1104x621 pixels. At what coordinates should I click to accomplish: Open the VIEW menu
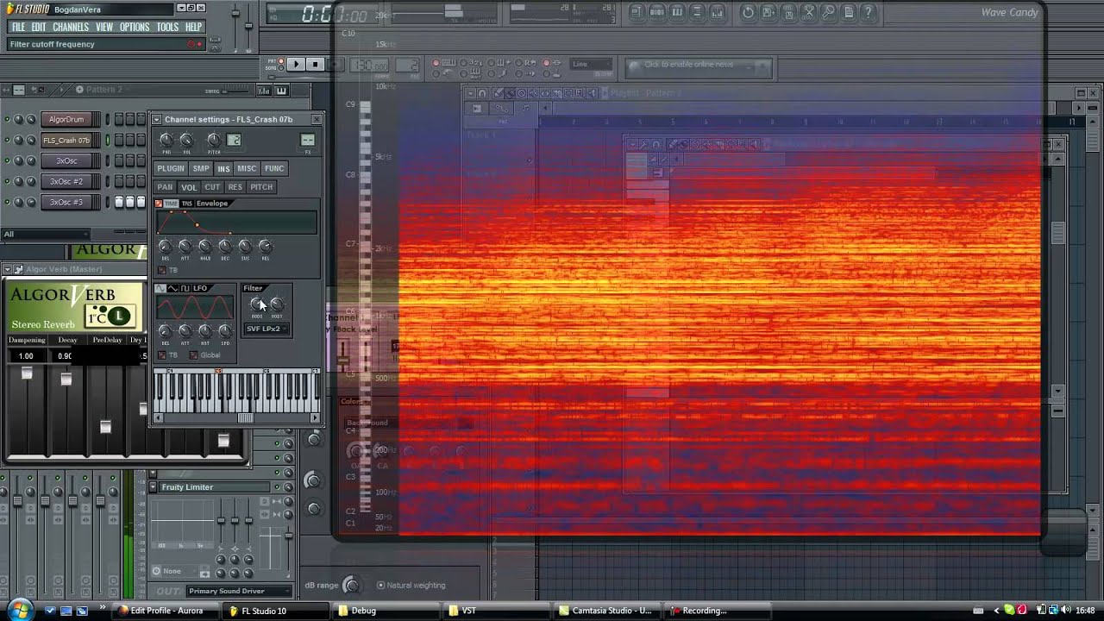(104, 27)
